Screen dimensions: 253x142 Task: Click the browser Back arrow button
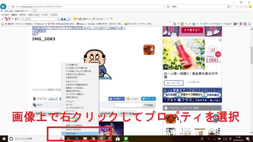click(x=3, y=7)
